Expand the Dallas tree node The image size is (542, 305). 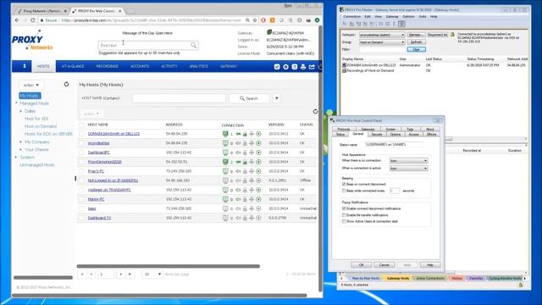pyautogui.click(x=20, y=111)
